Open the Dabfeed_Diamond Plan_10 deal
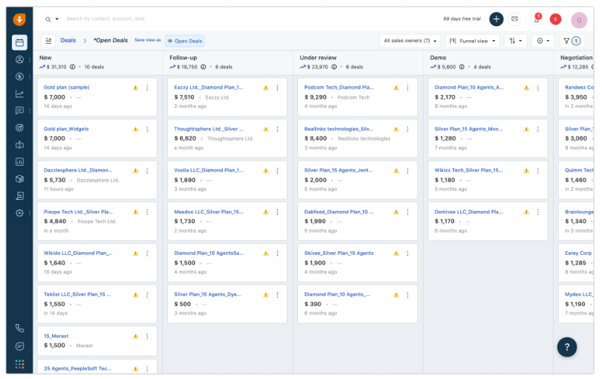Viewport: 602px width, 379px height. tap(339, 212)
